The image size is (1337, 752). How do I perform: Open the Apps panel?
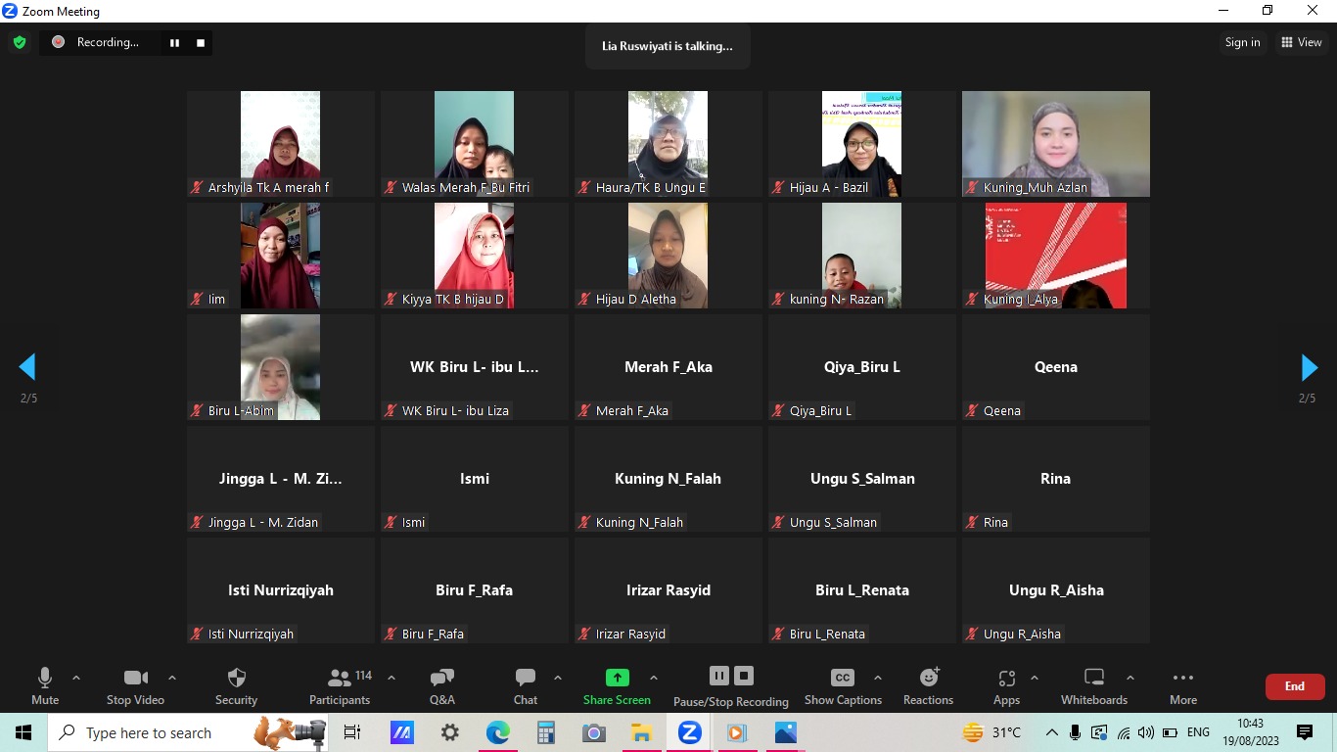coord(1006,685)
